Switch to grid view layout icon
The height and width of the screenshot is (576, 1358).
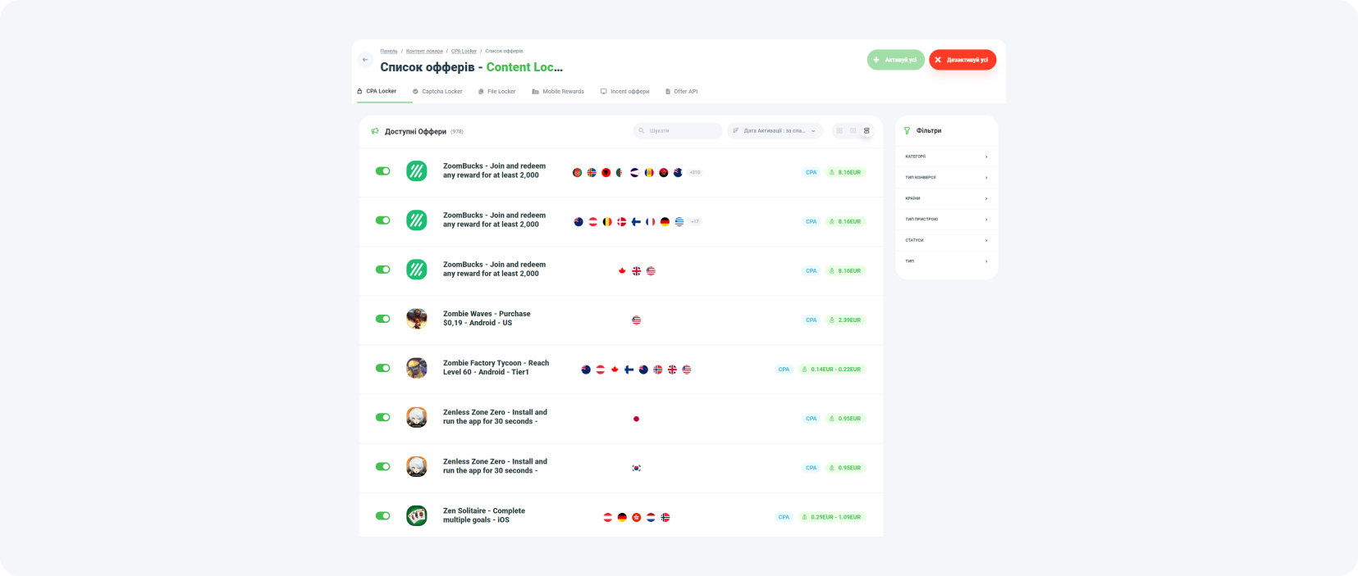(839, 131)
